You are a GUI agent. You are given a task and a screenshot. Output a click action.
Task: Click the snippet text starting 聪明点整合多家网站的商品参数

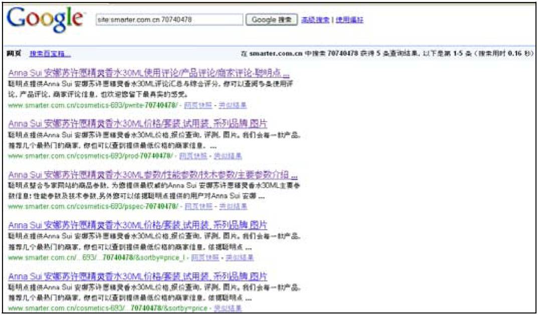[x=154, y=192]
